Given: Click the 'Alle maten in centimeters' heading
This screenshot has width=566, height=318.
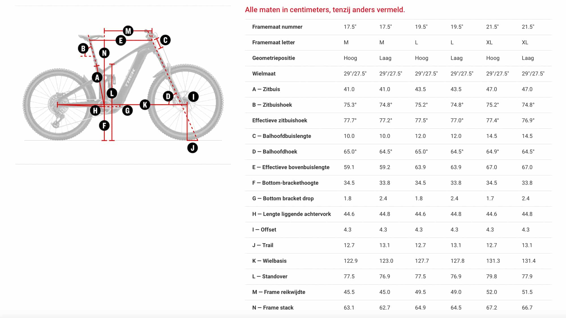Looking at the screenshot, I should pos(325,10).
